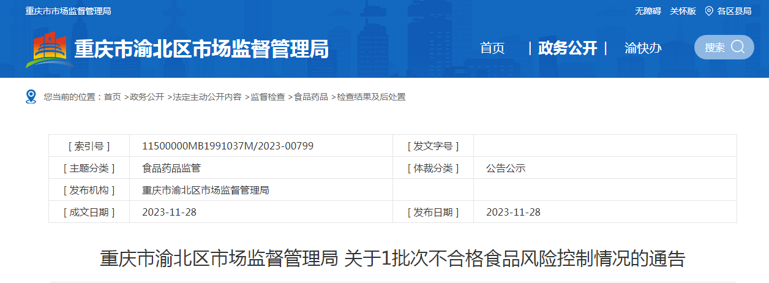Image resolution: width=769 pixels, height=283 pixels.
Task: Click the [ 发布日期 ] label cell
Action: point(433,212)
